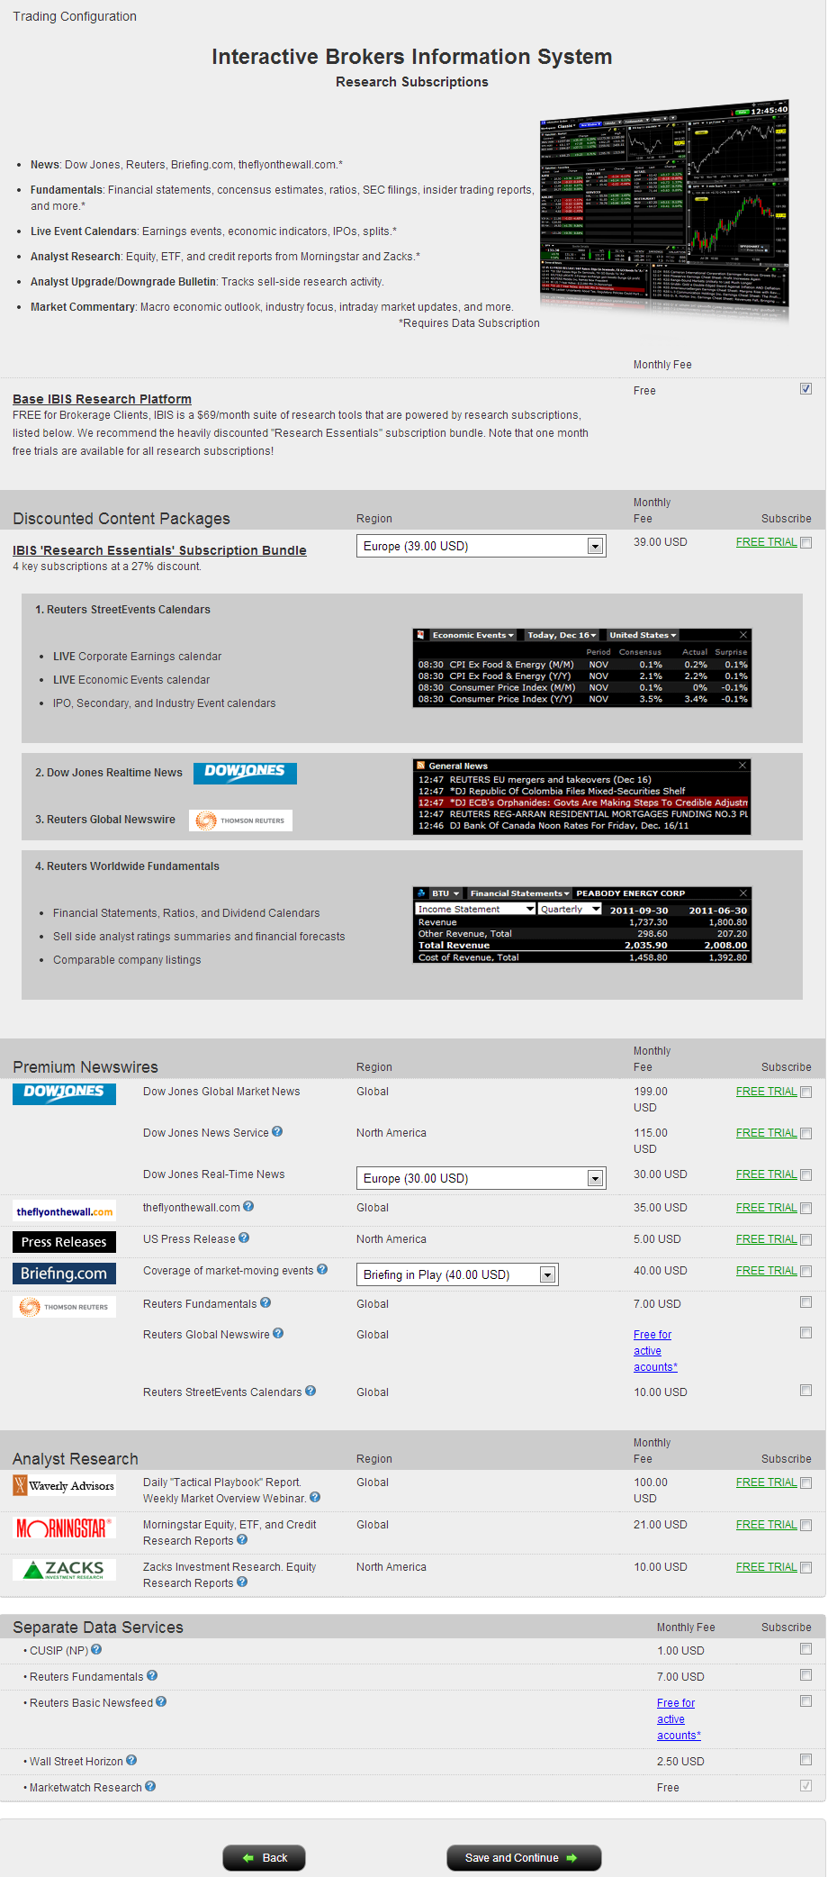Click the Zacks Investment Research logo

[64, 1571]
